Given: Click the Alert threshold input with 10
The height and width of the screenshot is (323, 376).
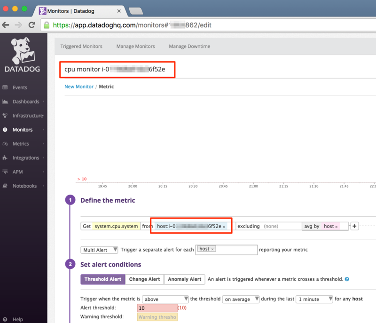Looking at the screenshot, I should coord(157,308).
